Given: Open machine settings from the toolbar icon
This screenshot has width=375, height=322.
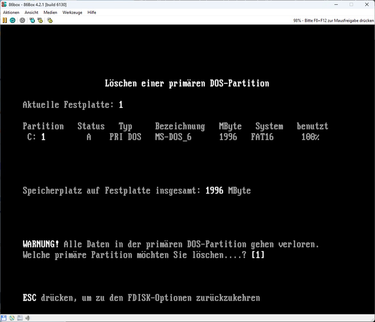Looking at the screenshot, I should [x=50, y=20].
